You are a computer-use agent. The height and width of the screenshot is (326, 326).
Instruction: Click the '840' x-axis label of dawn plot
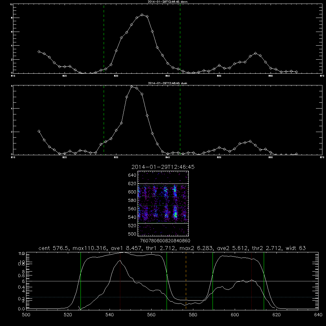pyautogui.click(x=168, y=76)
